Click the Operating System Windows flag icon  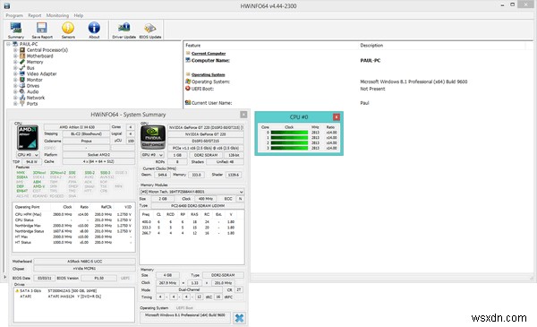point(188,82)
